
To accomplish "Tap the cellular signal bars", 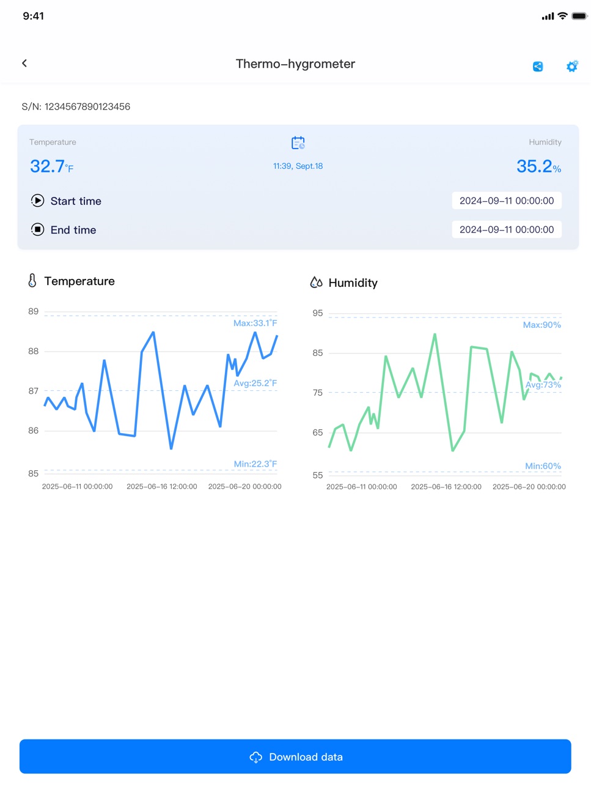I will tap(548, 17).
